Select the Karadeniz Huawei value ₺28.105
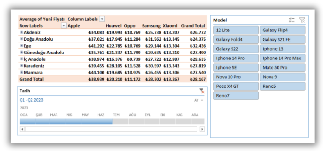 pos(114,66)
